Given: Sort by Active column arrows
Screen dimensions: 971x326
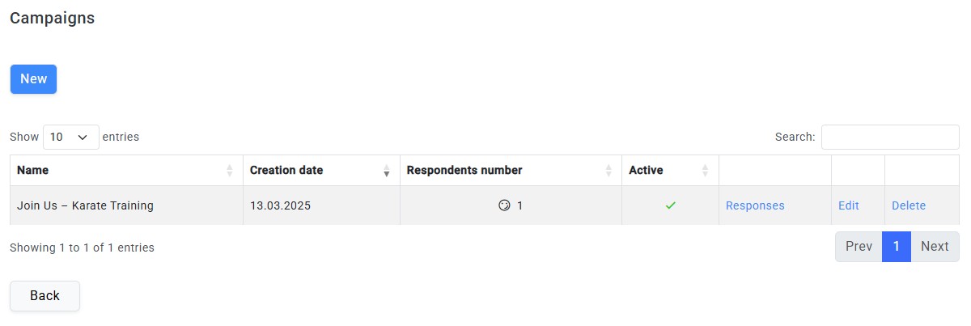Looking at the screenshot, I should pos(705,171).
